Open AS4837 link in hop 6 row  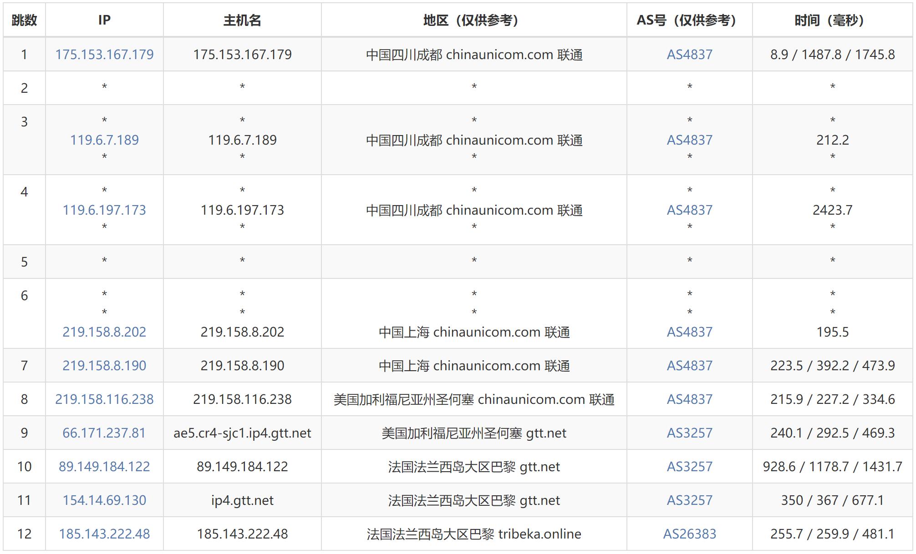[x=689, y=332]
